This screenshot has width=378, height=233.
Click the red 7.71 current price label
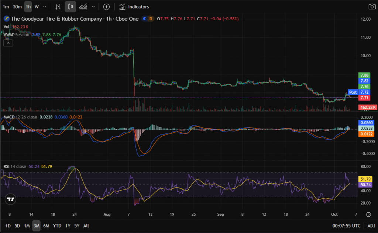(364, 98)
